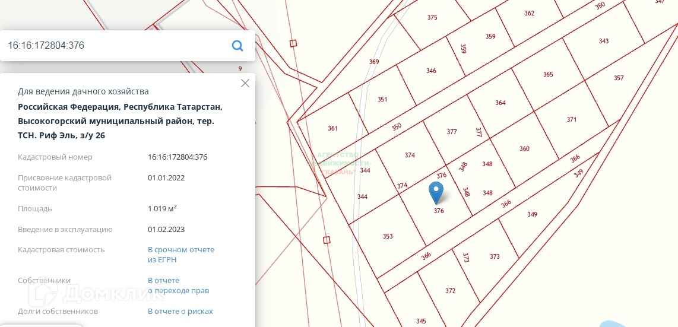Image resolution: width=678 pixels, height=327 pixels.
Task: Select parcel 346 on the map
Action: (x=431, y=71)
